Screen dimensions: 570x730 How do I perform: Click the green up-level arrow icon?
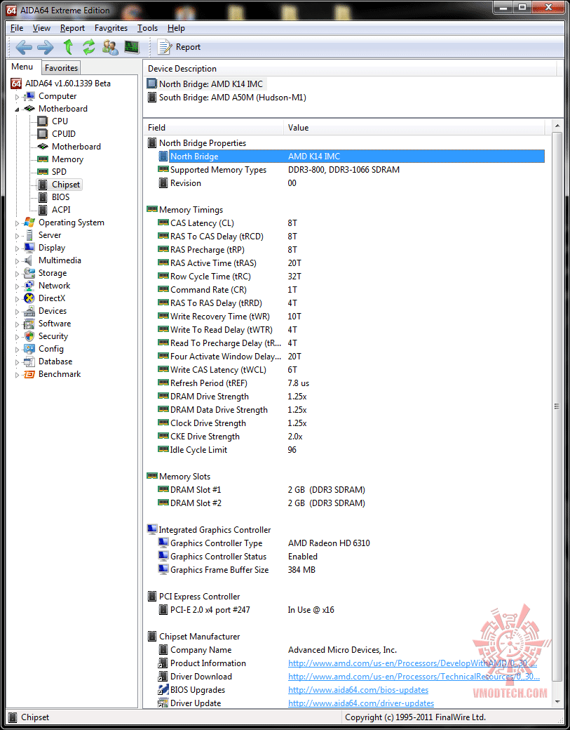coord(68,47)
